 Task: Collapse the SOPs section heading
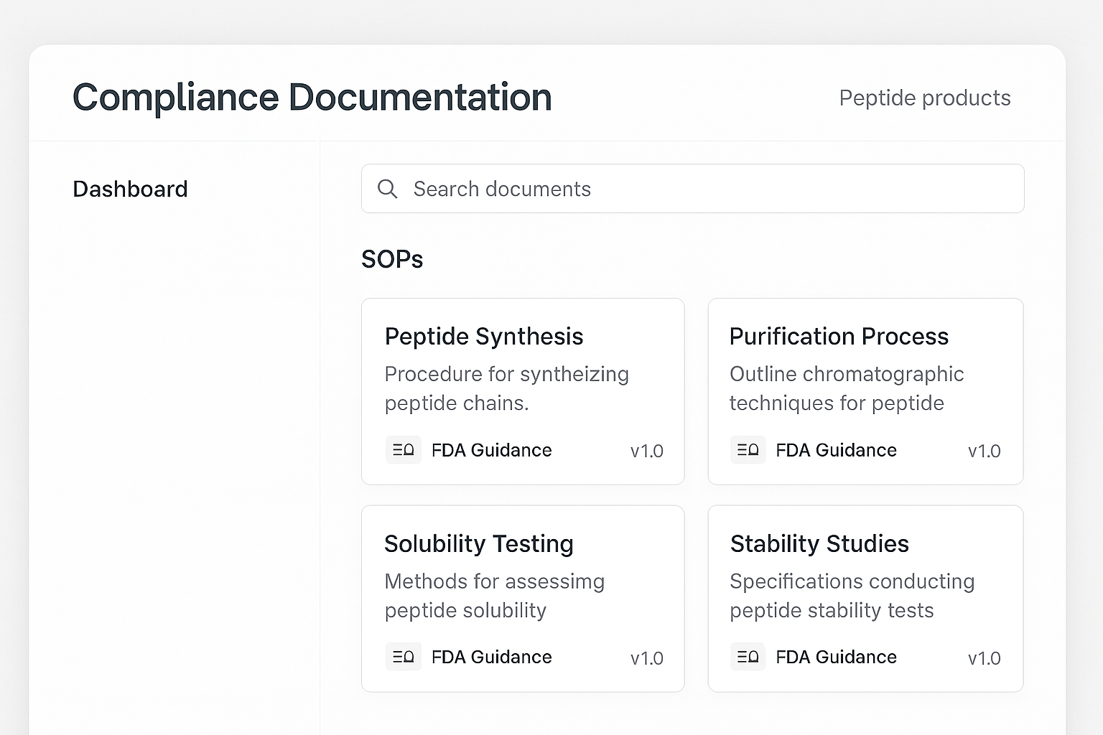point(392,259)
